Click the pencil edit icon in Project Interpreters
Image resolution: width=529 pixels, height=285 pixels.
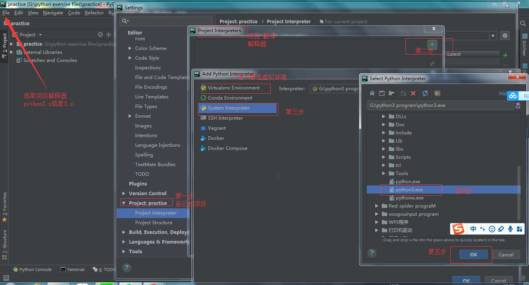click(x=432, y=64)
